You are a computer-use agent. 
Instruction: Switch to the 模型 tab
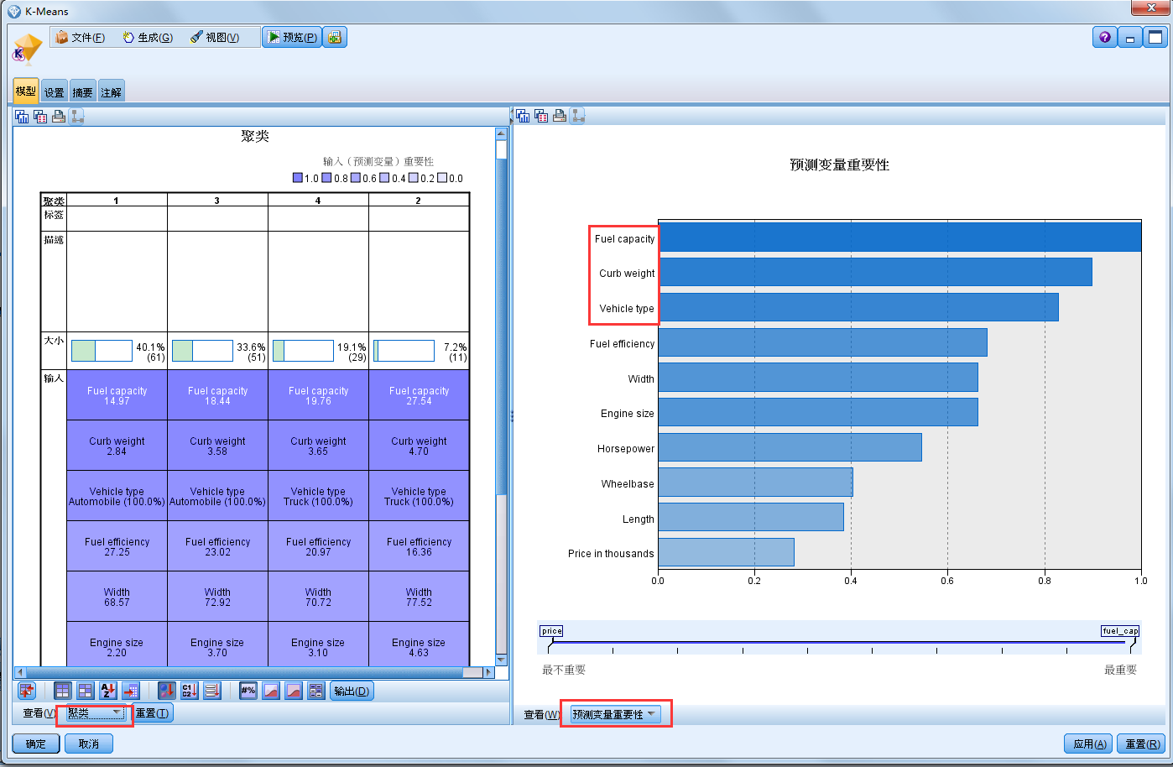pos(26,91)
